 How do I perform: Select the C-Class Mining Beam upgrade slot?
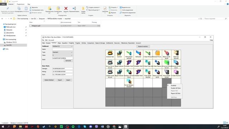click(x=148, y=54)
